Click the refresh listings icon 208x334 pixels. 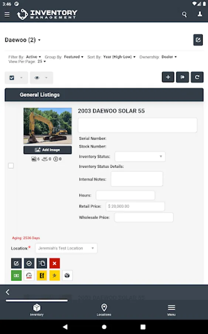197,77
